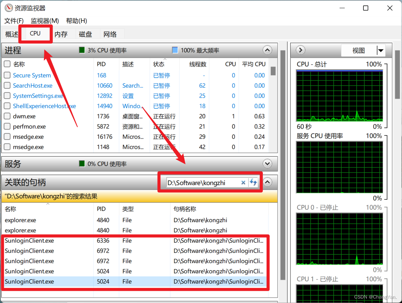
Task: Check the Secure System process checkbox
Action: click(x=7, y=75)
